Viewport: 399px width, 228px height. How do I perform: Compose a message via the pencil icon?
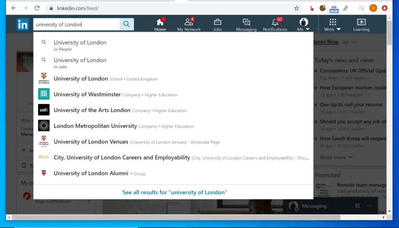[357, 205]
